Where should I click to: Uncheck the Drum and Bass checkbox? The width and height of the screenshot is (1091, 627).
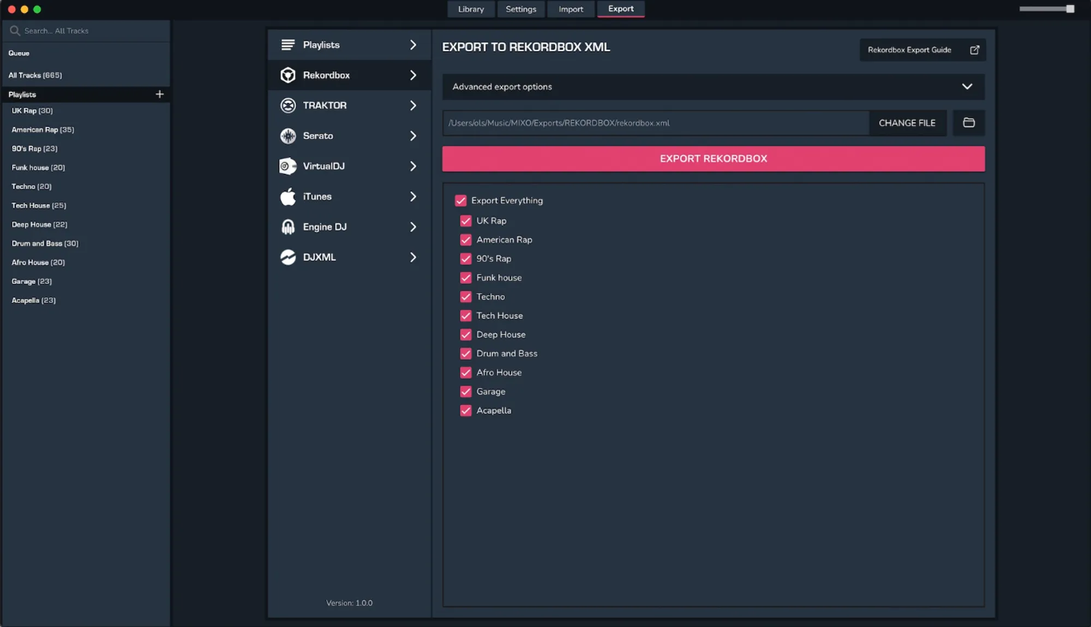click(x=466, y=353)
